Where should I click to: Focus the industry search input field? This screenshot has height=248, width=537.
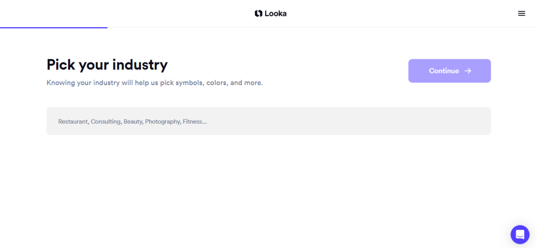click(268, 121)
